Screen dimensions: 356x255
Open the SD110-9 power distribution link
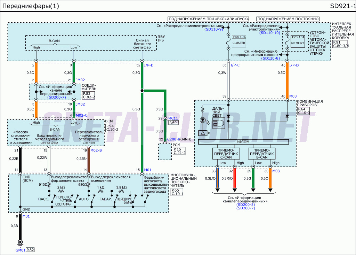[x=213, y=30]
